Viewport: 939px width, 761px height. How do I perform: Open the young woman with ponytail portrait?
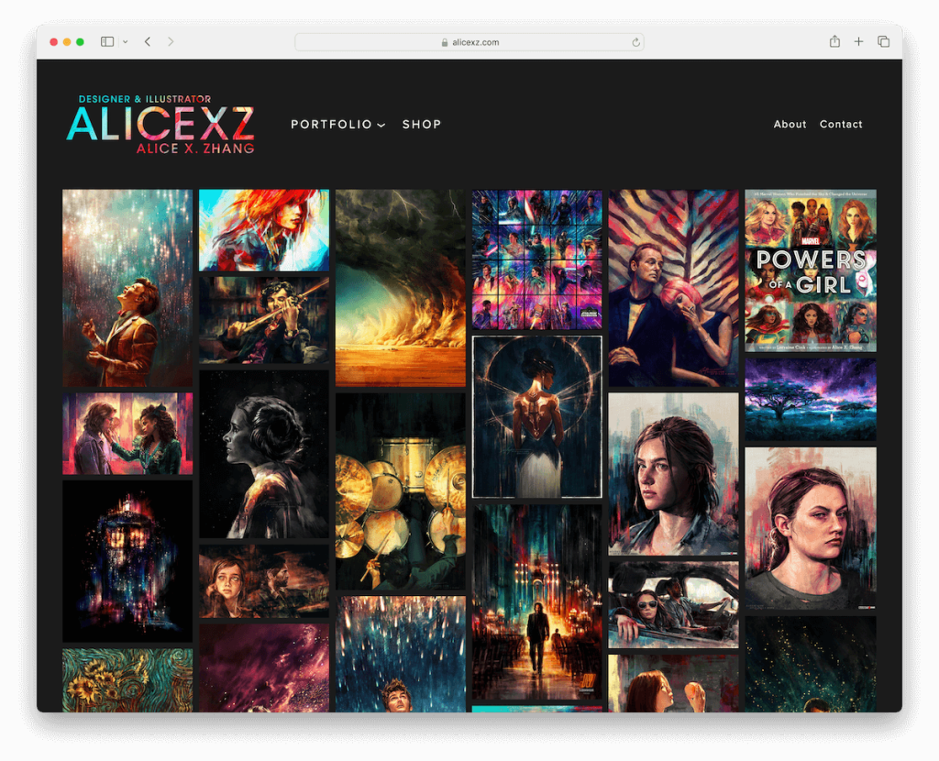coord(674,474)
